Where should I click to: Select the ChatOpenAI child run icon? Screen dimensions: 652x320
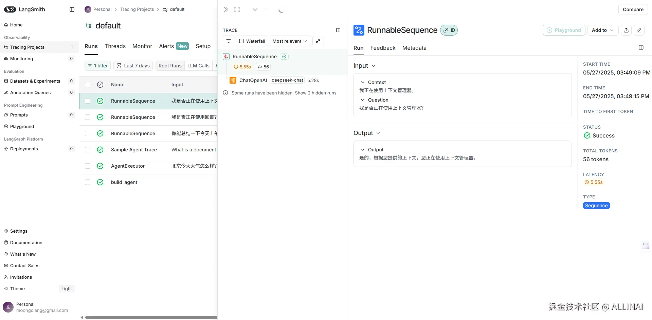233,80
